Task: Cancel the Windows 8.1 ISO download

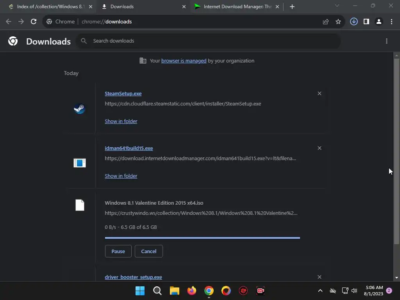Action: (149, 251)
